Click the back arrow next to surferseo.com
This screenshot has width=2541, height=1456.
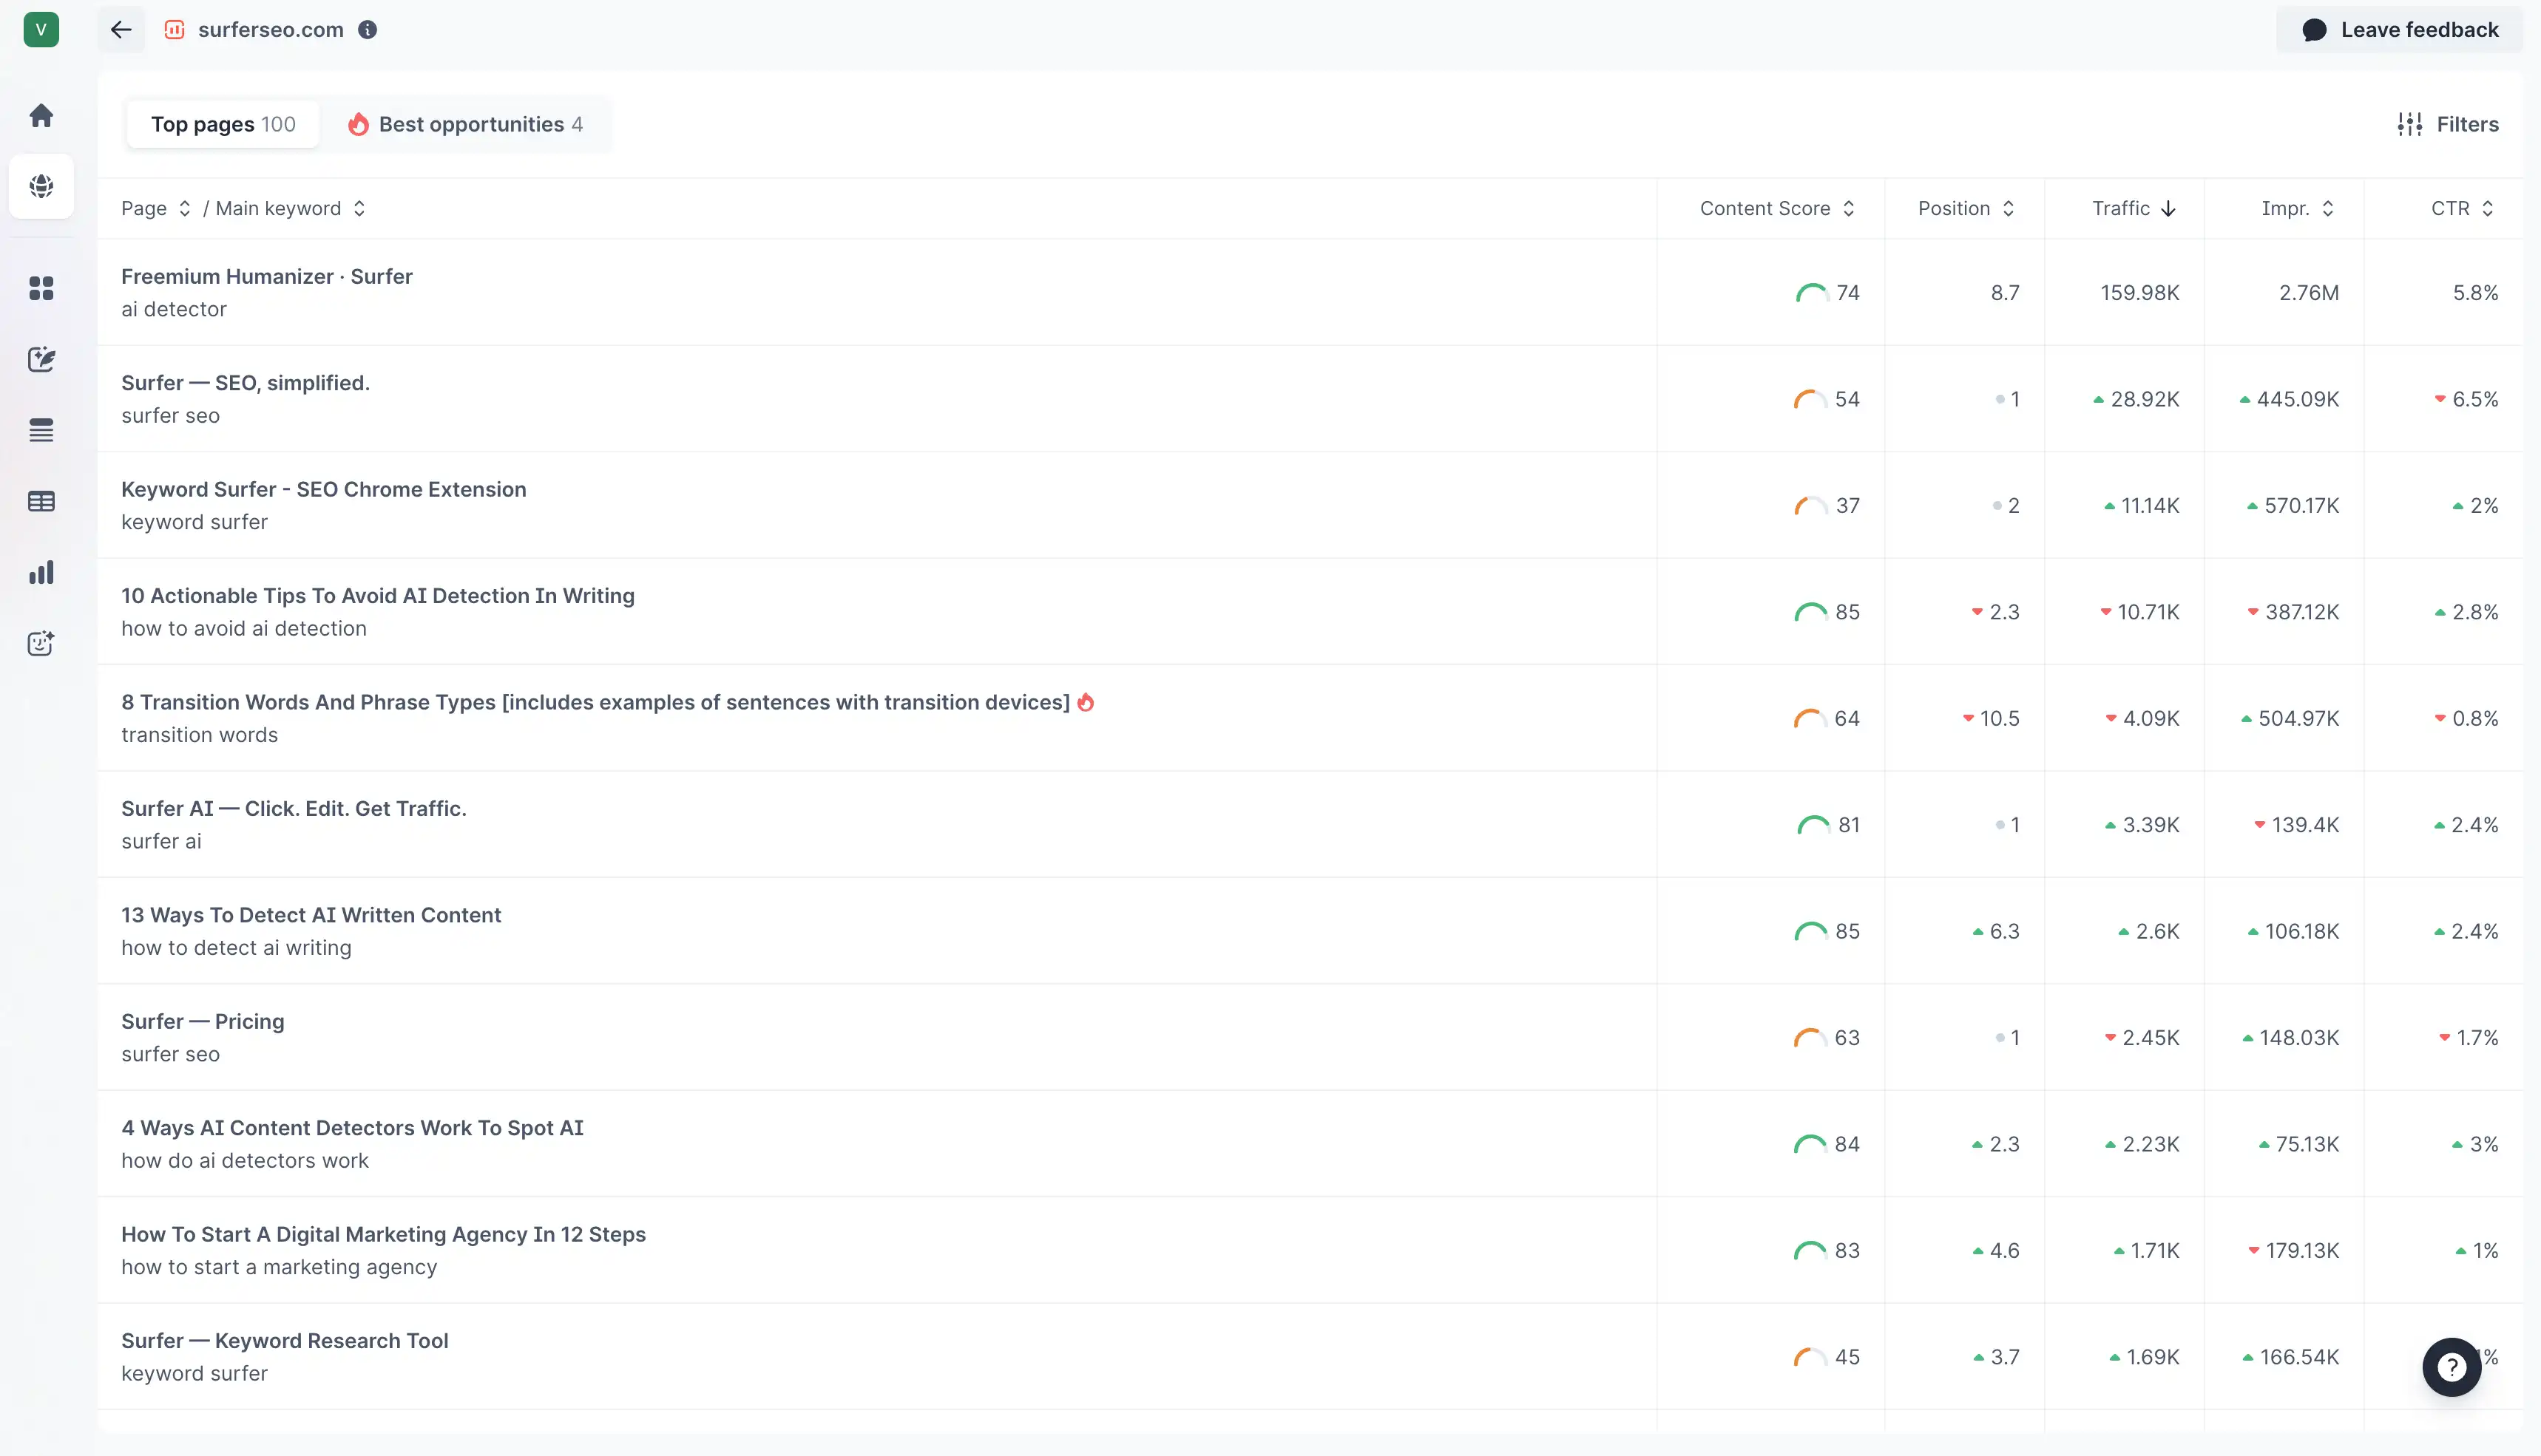point(120,29)
